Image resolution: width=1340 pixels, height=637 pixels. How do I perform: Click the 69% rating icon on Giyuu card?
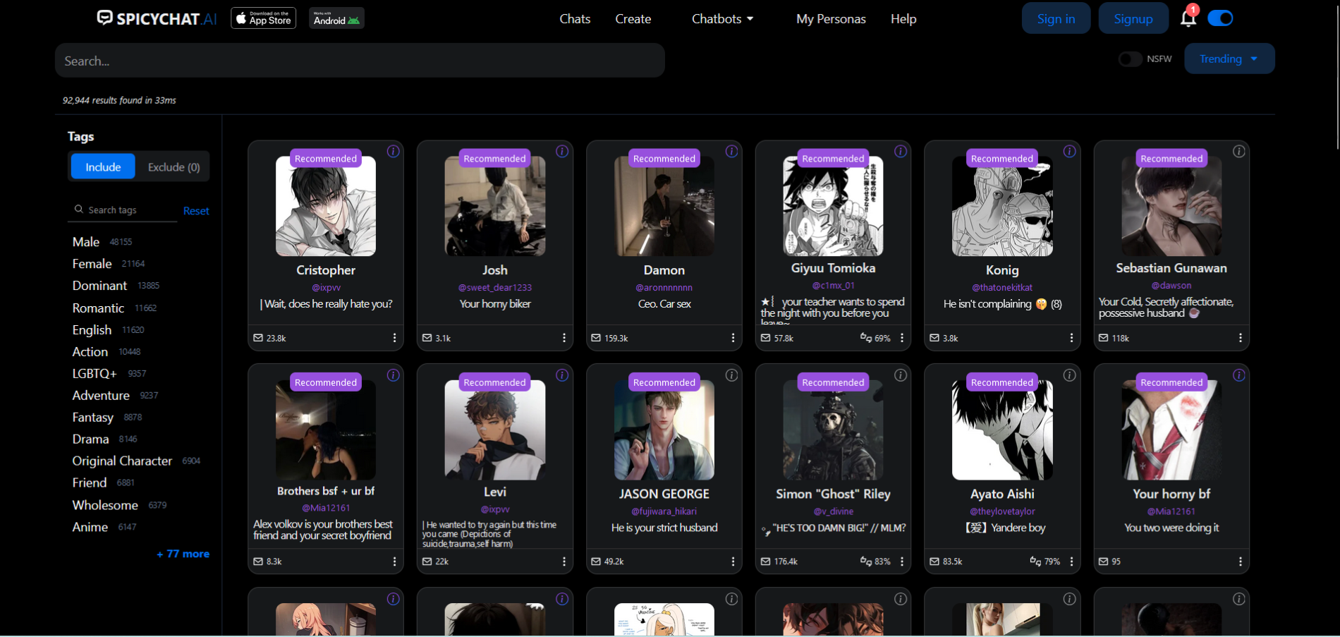point(866,338)
